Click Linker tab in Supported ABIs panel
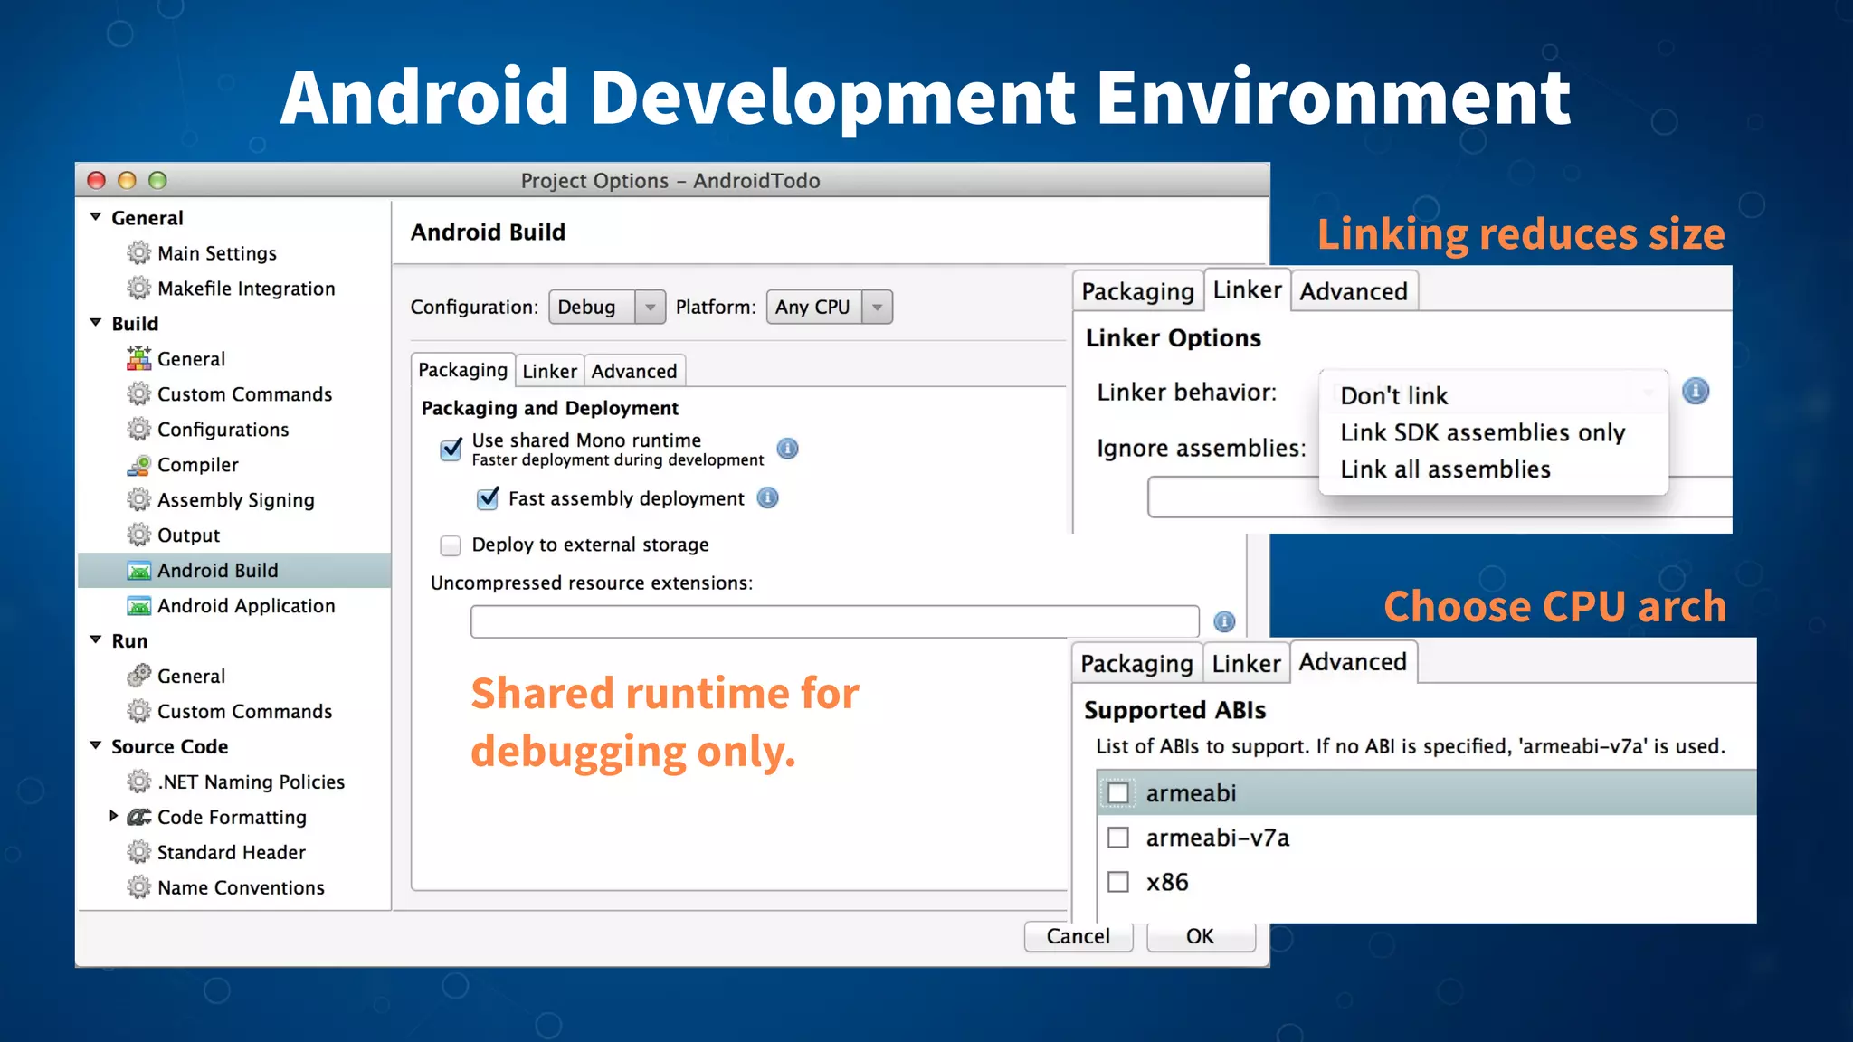 [1246, 664]
